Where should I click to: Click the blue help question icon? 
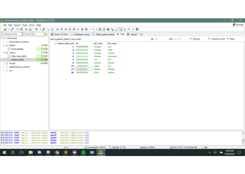click(x=57, y=29)
